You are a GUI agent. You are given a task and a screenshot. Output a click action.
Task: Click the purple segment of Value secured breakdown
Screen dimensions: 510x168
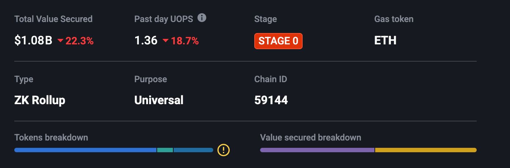tap(317, 150)
